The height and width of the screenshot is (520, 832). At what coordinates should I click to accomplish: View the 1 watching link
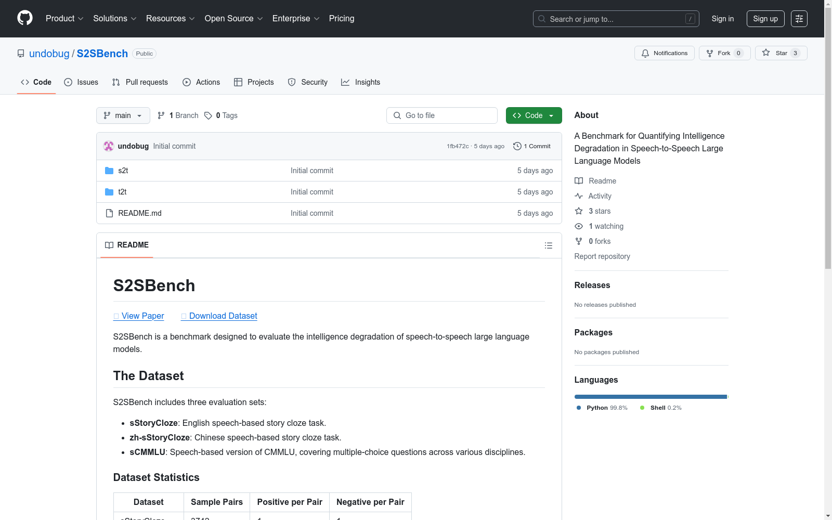[599, 226]
